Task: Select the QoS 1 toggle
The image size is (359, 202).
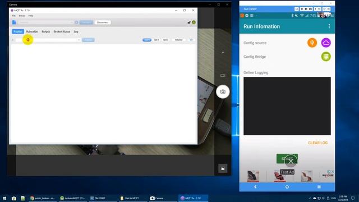Action: (x=156, y=40)
